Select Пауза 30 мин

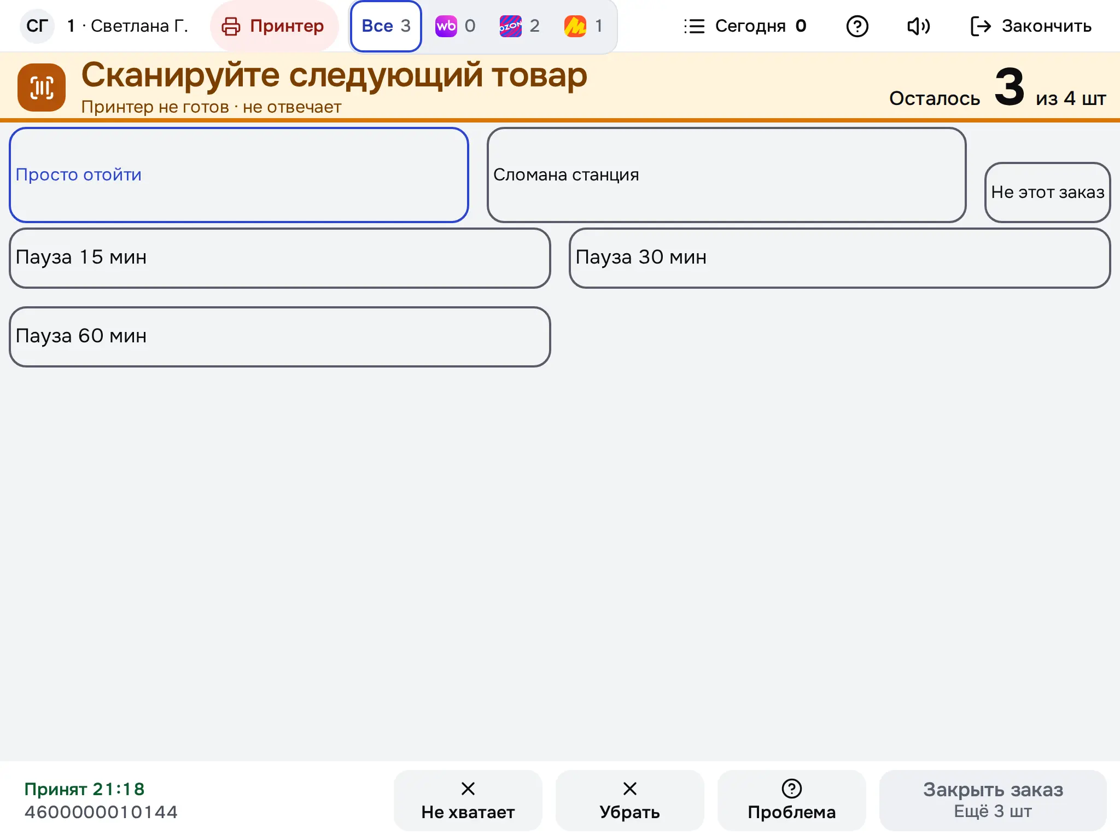point(839,258)
